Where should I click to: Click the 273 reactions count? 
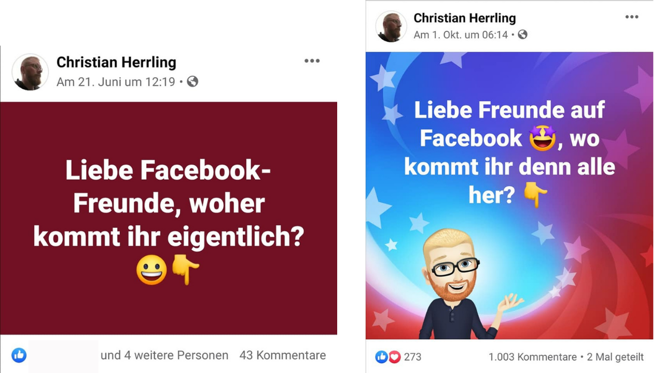(412, 357)
